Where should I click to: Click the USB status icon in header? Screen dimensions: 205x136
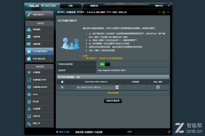coord(168,12)
